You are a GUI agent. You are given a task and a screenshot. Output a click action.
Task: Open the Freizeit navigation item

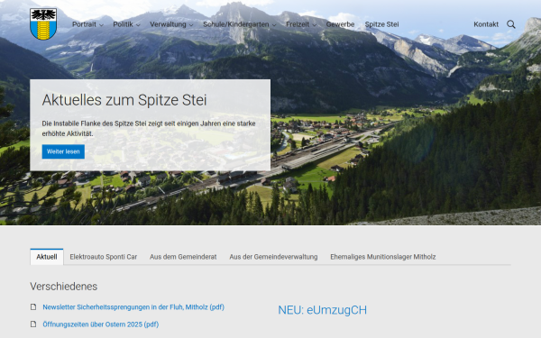tap(298, 24)
